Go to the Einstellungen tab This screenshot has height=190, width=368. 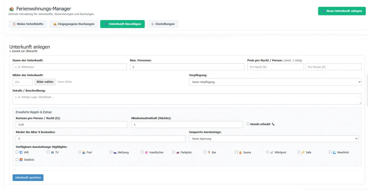[x=163, y=24]
